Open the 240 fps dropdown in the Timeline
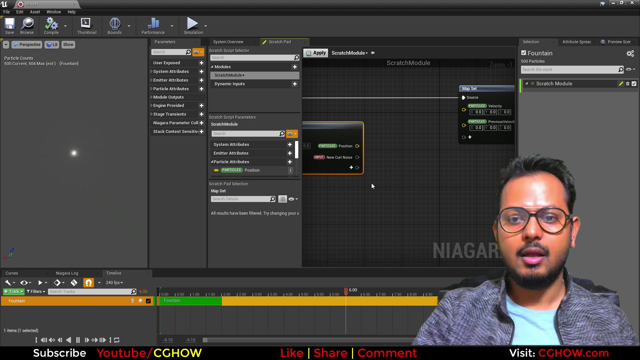Image resolution: width=640 pixels, height=360 pixels. point(114,282)
